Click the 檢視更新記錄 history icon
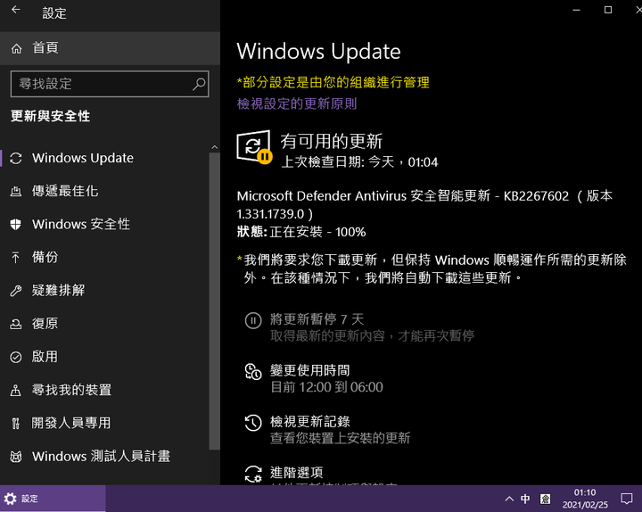The height and width of the screenshot is (512, 642). [x=253, y=423]
